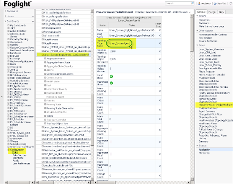Click the Foglight logo
This screenshot has height=184, width=233.
[x=17, y=4]
